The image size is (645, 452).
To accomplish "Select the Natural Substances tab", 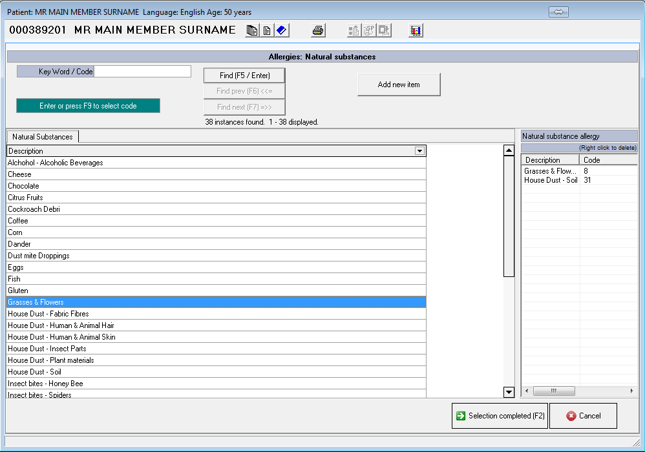I will [x=43, y=137].
